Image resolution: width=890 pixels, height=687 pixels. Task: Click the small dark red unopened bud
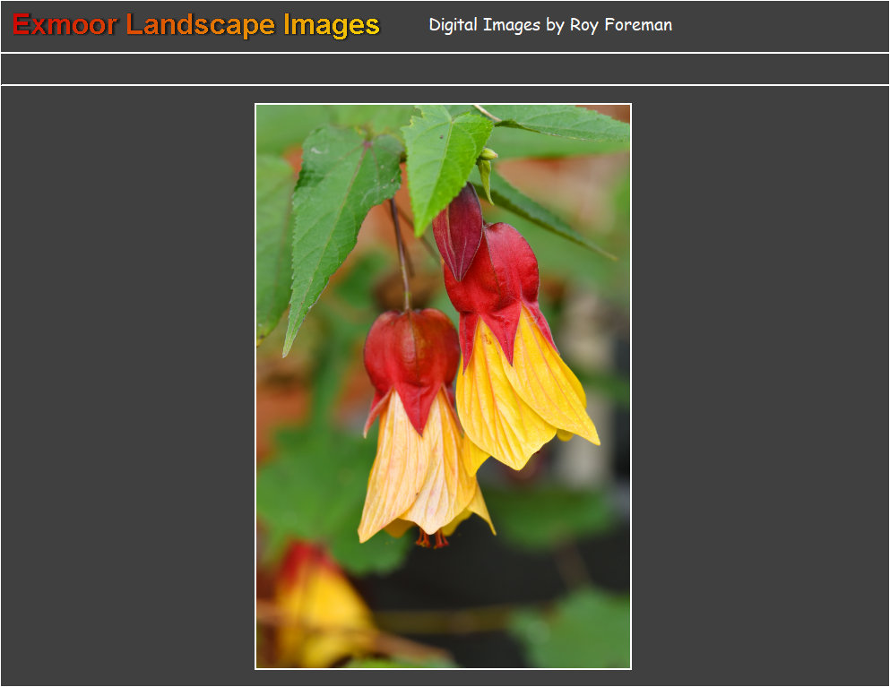(458, 230)
